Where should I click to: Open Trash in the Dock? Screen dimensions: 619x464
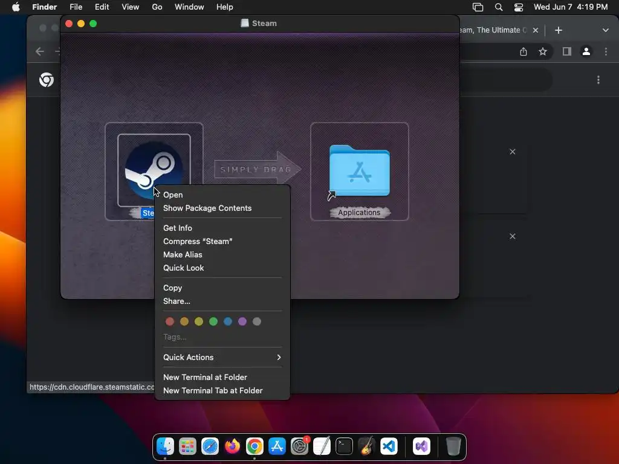[x=453, y=446]
